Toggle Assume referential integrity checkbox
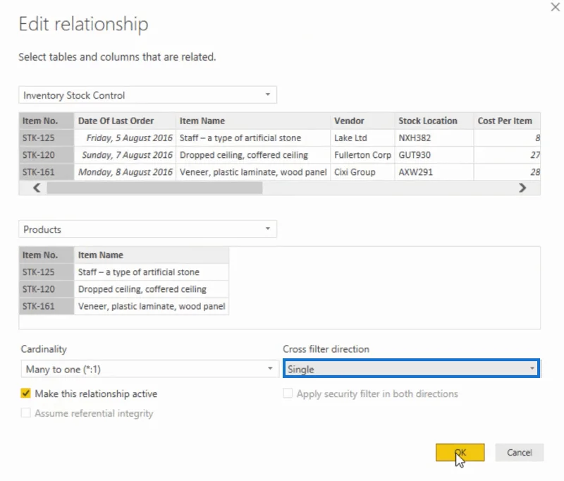This screenshot has height=481, width=564. [x=25, y=413]
